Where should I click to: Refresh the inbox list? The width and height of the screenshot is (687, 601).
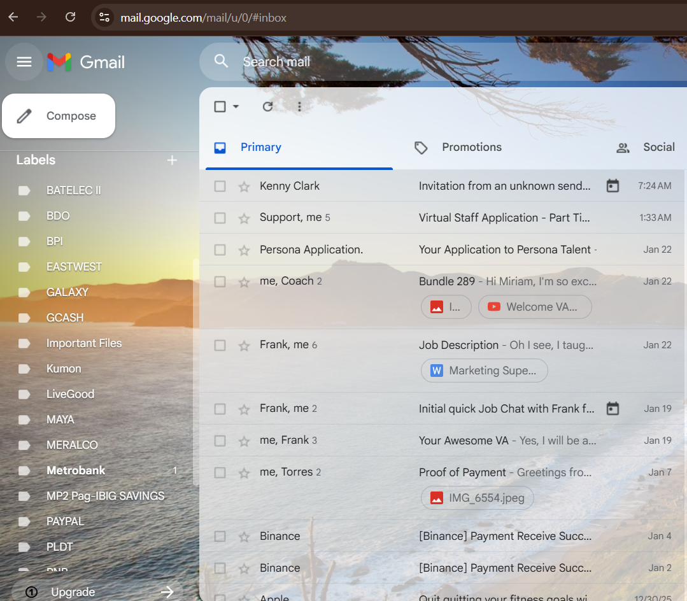[267, 106]
